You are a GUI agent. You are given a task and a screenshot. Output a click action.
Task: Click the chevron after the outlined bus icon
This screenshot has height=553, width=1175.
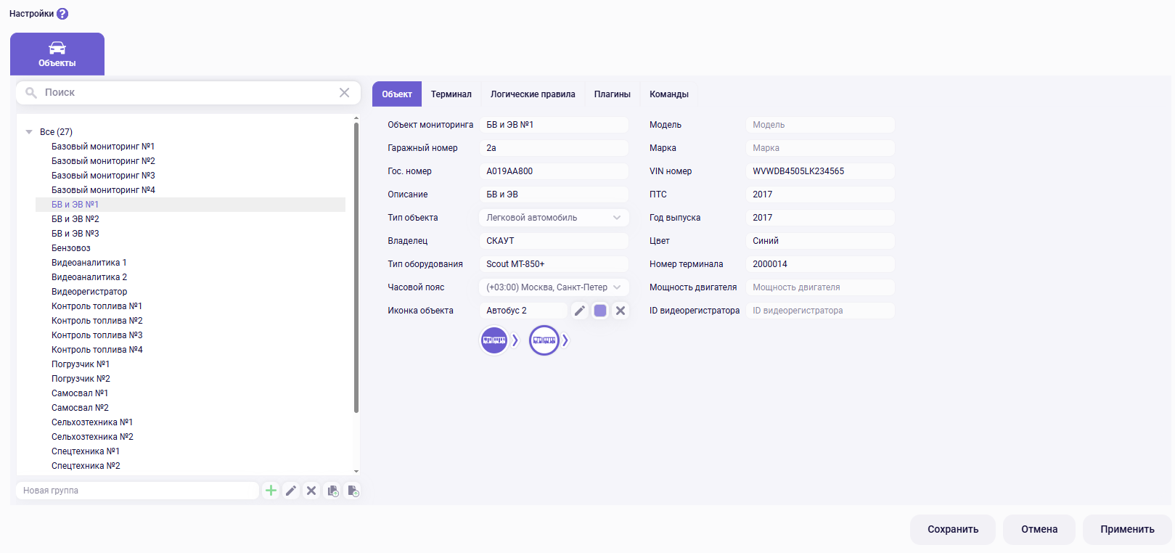565,340
